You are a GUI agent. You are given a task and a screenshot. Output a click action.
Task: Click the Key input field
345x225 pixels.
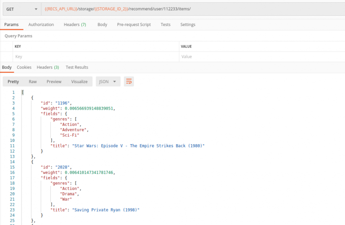[96, 57]
